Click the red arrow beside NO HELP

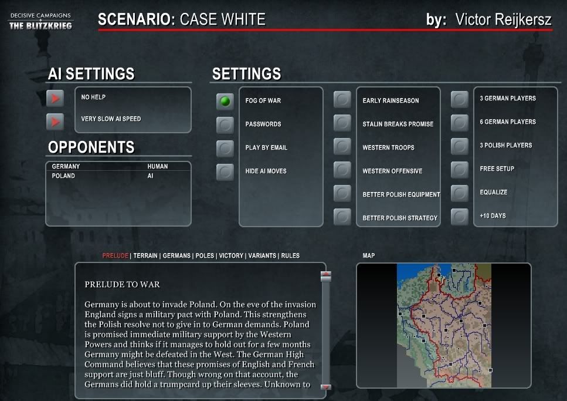(x=55, y=98)
